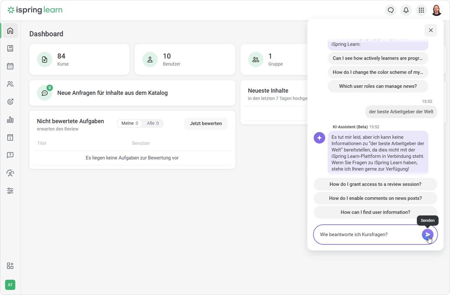Click the notifications bell icon
Image resolution: width=450 pixels, height=295 pixels.
406,10
